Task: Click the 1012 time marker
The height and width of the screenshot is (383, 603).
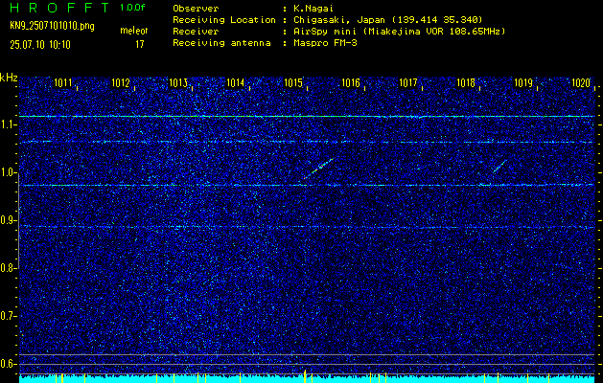Action: coord(121,82)
